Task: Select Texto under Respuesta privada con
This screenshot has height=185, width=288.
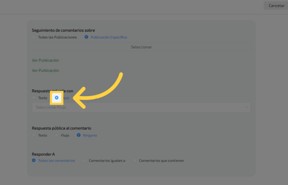Action: (x=34, y=98)
